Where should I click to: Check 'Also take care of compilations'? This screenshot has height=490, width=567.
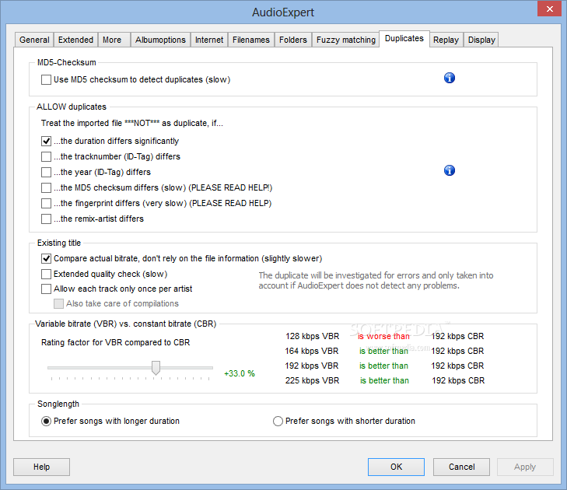click(x=58, y=304)
